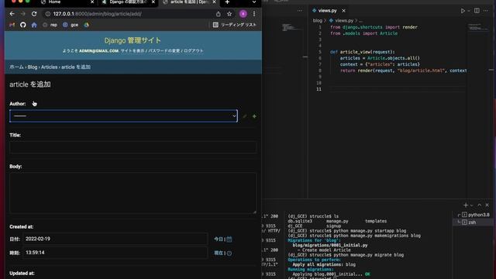Go to Blog breadcrumb
This screenshot has width=496, height=279.
coord(33,67)
